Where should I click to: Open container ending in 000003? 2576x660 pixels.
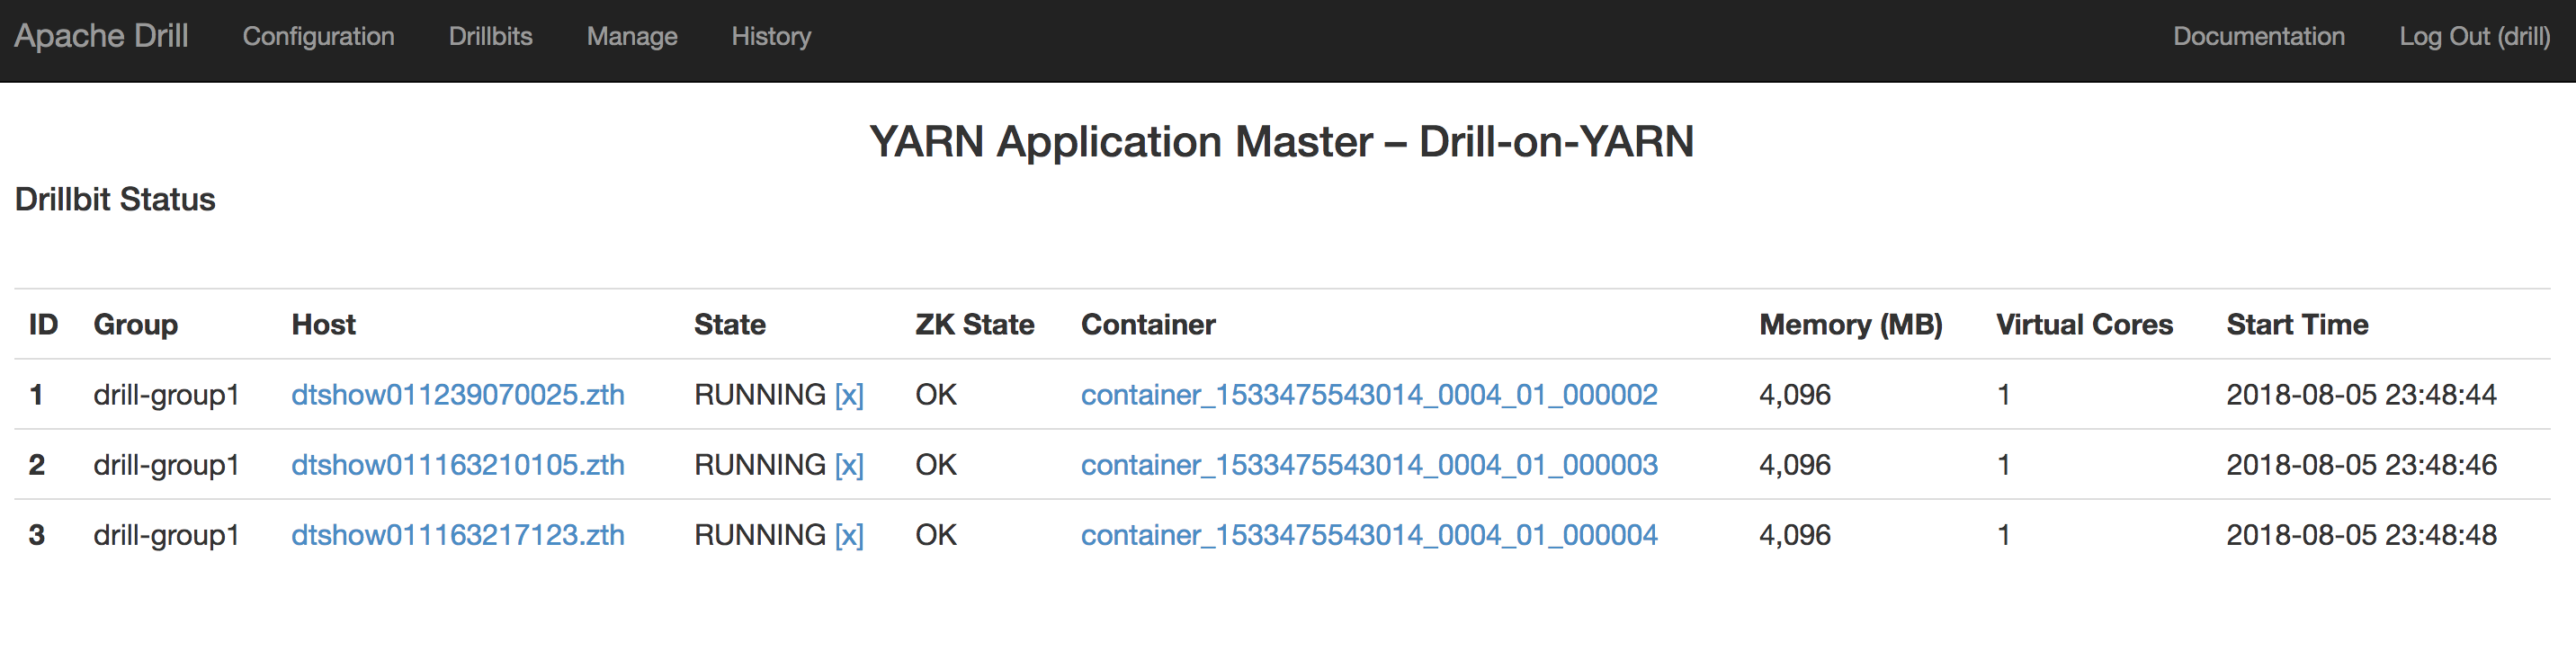[x=1369, y=465]
